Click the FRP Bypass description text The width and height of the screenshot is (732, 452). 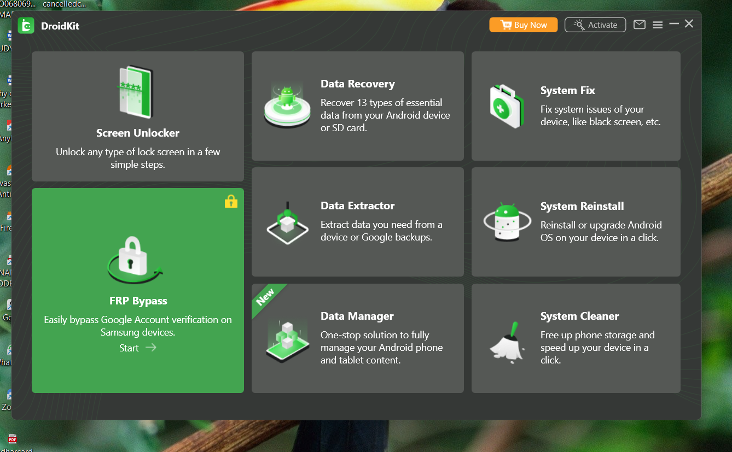click(x=138, y=326)
